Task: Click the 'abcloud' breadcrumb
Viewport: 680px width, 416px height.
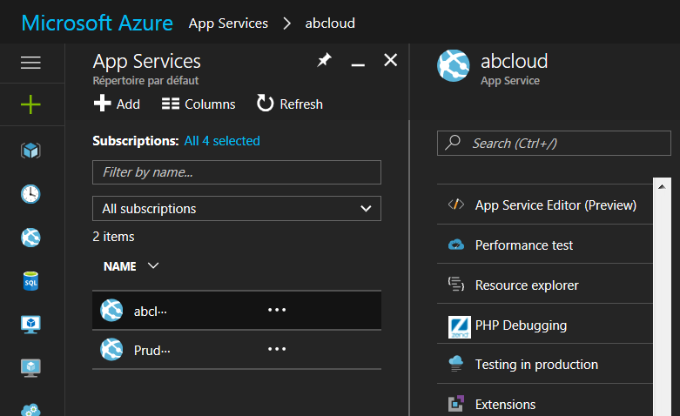Action: [330, 23]
